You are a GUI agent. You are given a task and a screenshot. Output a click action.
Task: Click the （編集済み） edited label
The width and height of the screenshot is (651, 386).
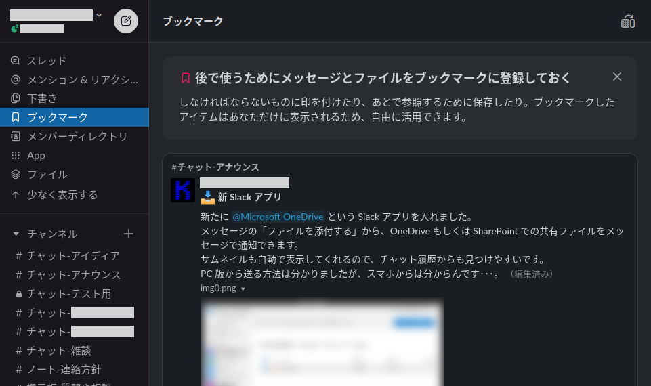click(531, 274)
